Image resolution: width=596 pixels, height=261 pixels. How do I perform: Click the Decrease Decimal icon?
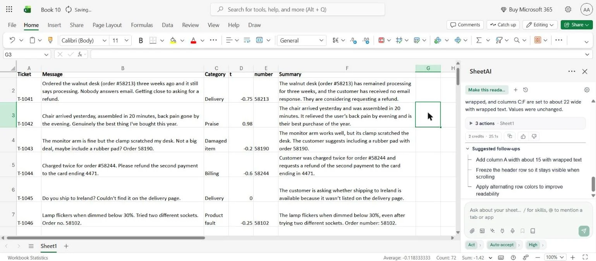pyautogui.click(x=353, y=40)
